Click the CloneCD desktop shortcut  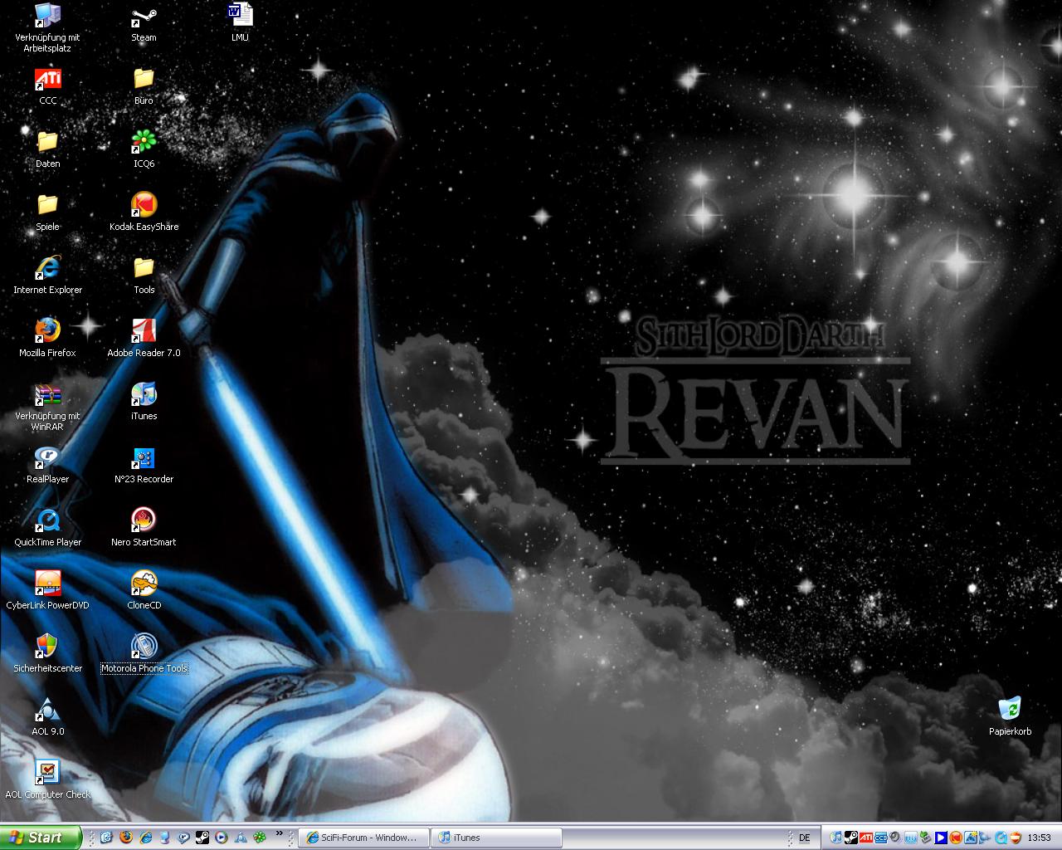click(x=144, y=585)
